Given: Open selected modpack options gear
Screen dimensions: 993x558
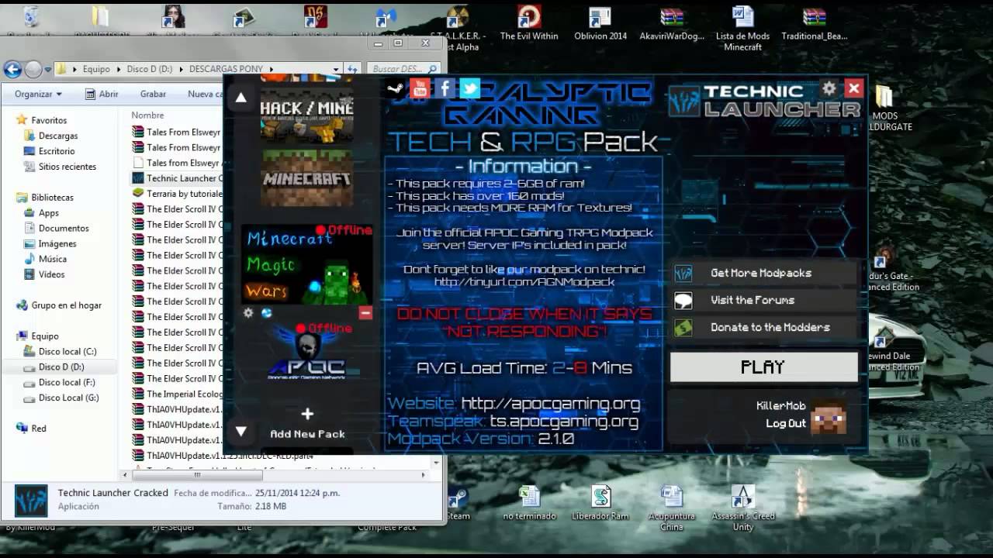Looking at the screenshot, I should pos(248,313).
